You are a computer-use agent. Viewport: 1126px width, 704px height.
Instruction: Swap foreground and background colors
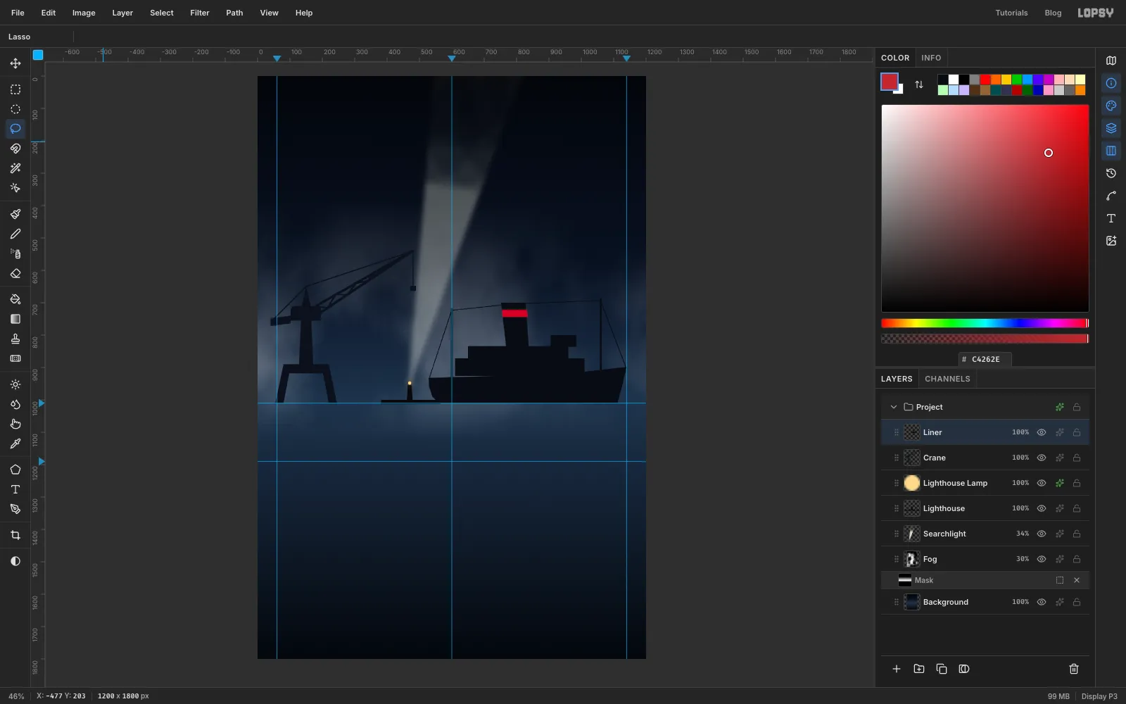919,84
